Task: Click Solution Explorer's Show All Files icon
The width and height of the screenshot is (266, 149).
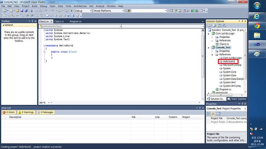Action: pyautogui.click(x=214, y=26)
